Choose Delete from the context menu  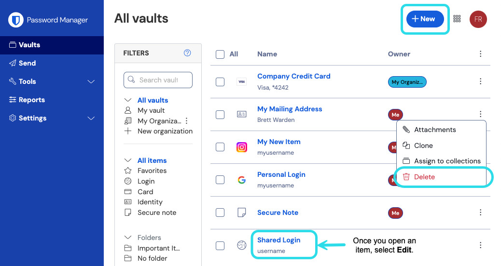(x=424, y=177)
